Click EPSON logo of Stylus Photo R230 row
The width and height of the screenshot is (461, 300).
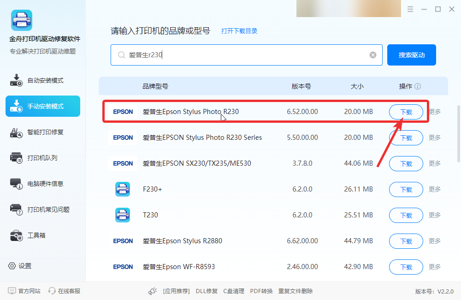coord(123,112)
